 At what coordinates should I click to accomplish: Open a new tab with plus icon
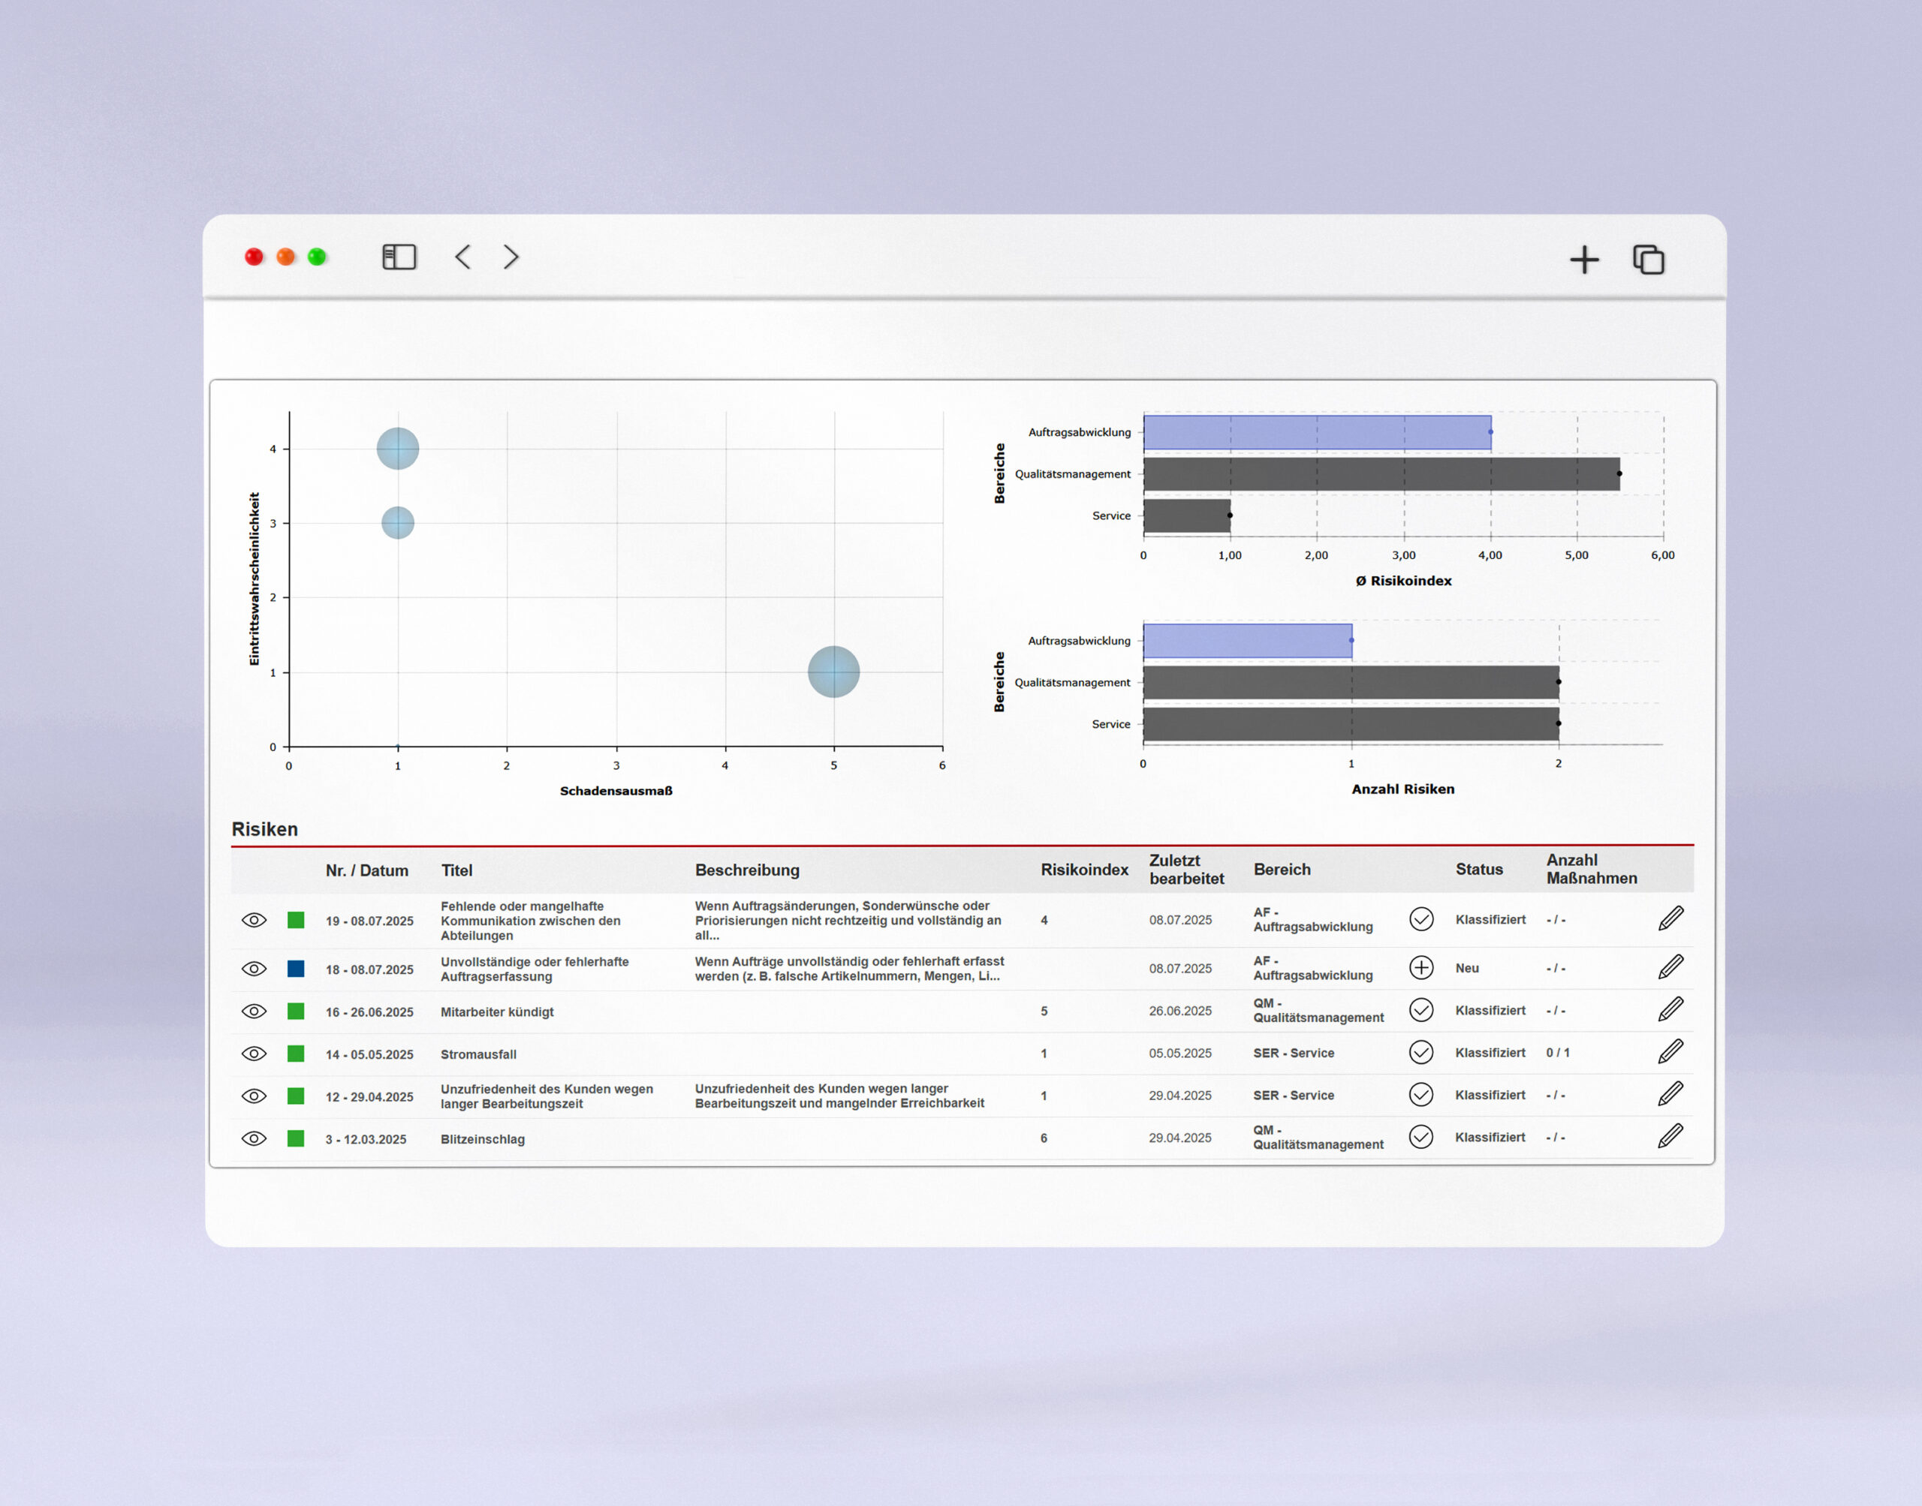pyautogui.click(x=1584, y=259)
